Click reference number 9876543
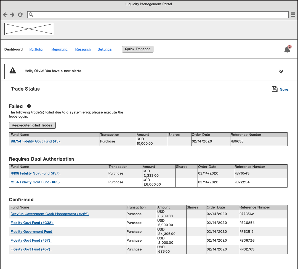The width and height of the screenshot is (298, 269). pyautogui.click(x=242, y=173)
